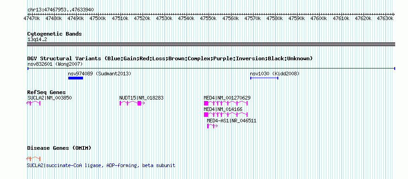Click the SUCLA2|NM_003850 label

[x=50, y=98]
